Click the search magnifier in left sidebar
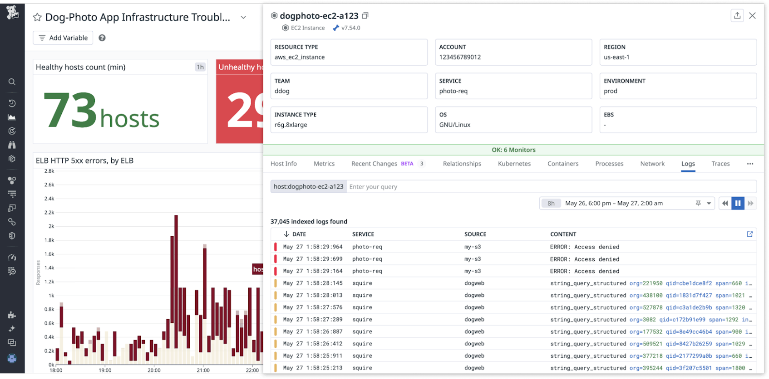This screenshot has width=769, height=379. coord(12,82)
